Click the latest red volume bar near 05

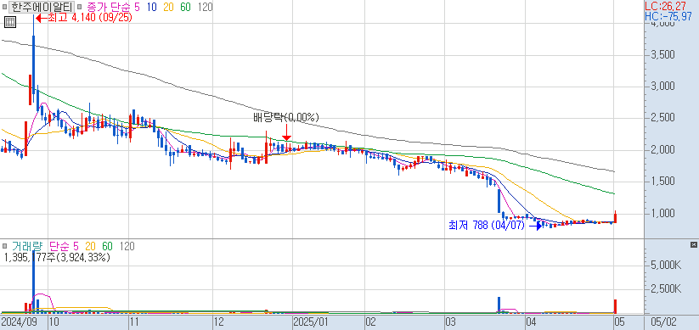616,306
